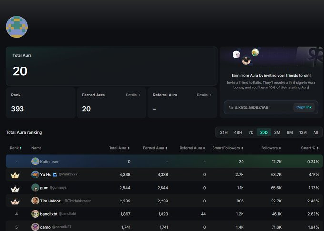Click Tim Haldor's avatar

pyautogui.click(x=35, y=201)
